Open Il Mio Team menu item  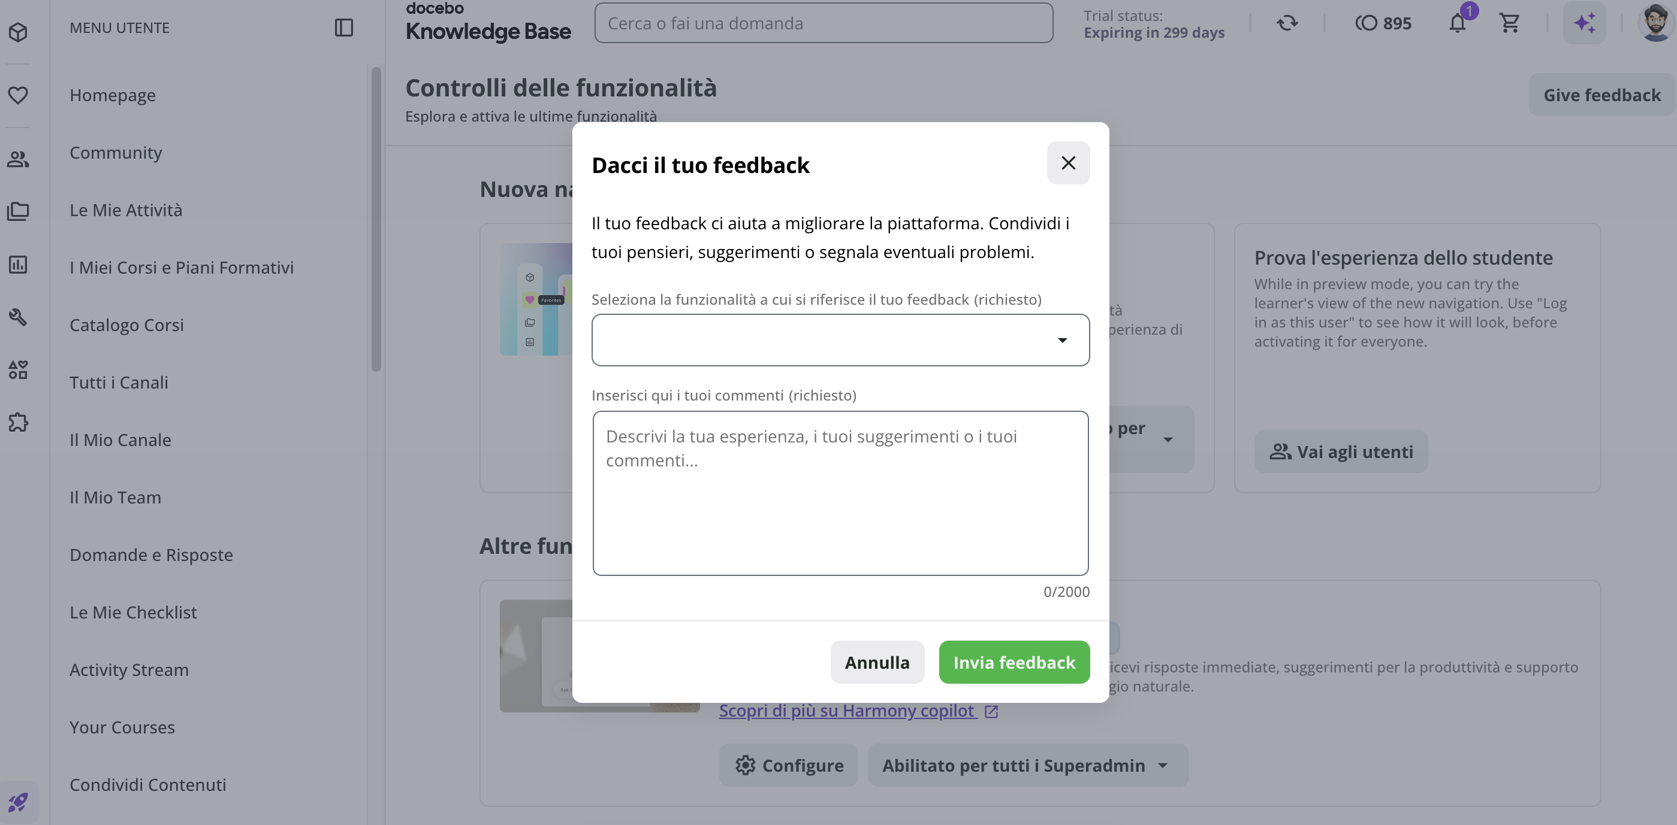[115, 498]
